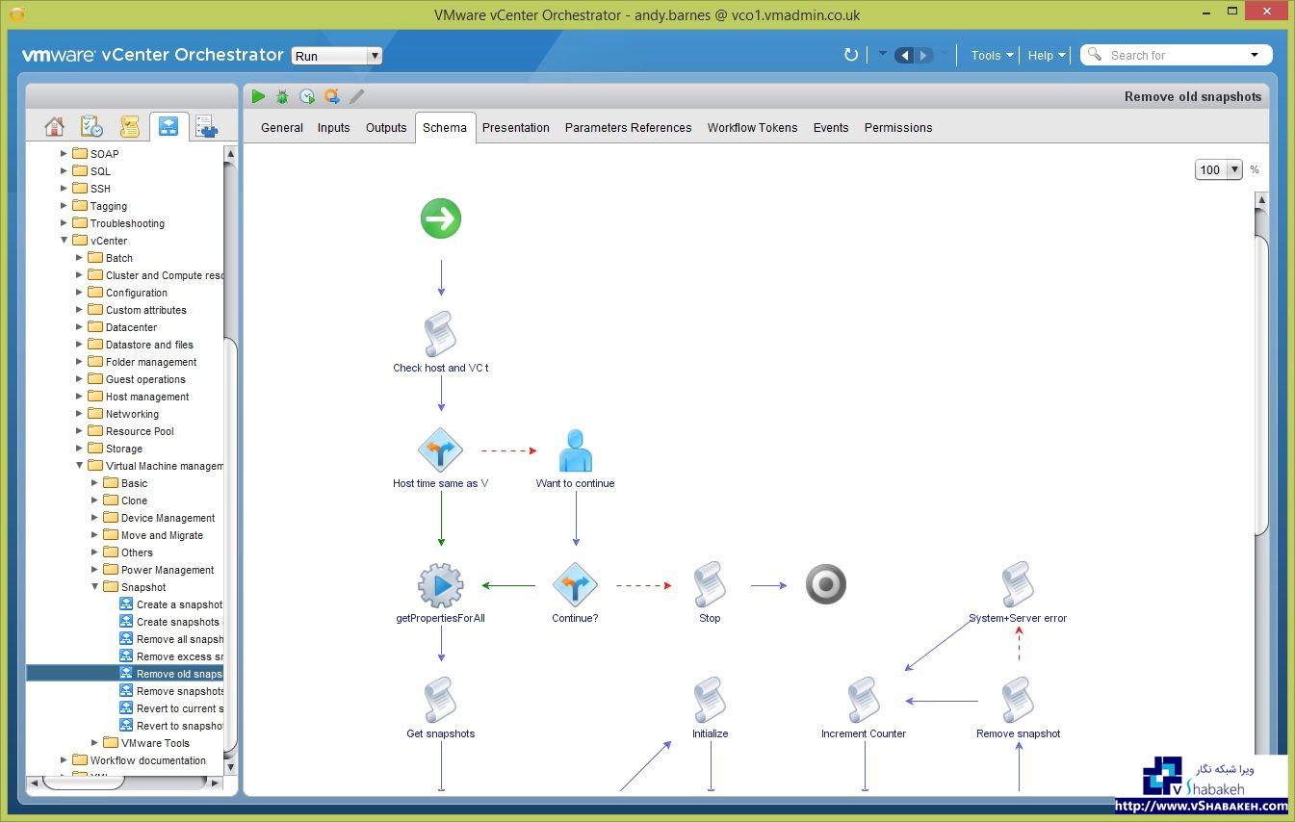The height and width of the screenshot is (822, 1295).
Task: Open the history dropdown arrow left of back button
Action: pos(882,54)
